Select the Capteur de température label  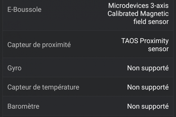tap(43, 87)
